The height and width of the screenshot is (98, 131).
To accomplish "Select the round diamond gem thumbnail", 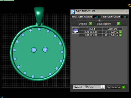I will pyautogui.click(x=76, y=30).
